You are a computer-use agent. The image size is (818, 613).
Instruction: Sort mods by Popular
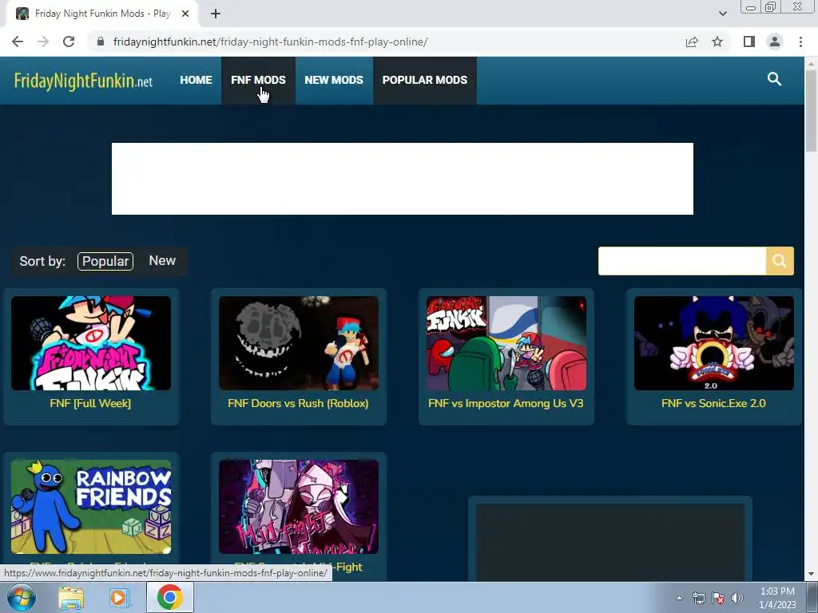click(105, 261)
